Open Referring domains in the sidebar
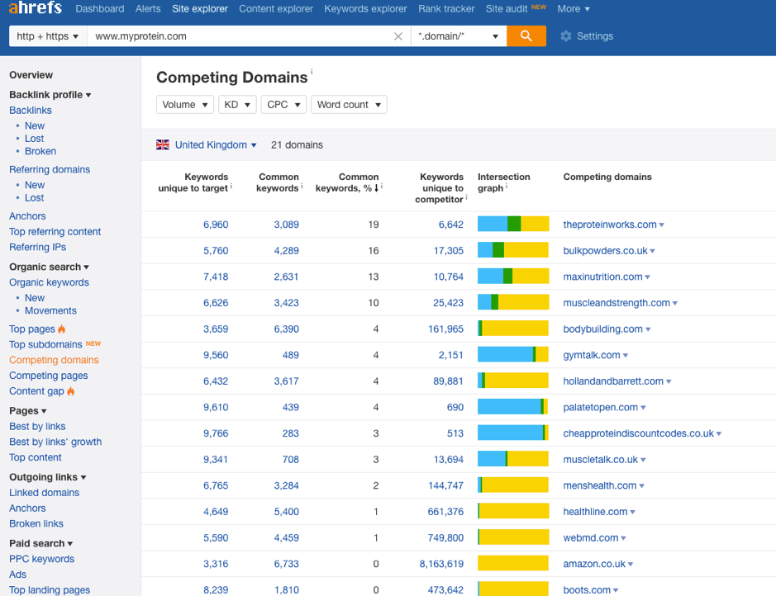The width and height of the screenshot is (776, 596). coord(50,169)
